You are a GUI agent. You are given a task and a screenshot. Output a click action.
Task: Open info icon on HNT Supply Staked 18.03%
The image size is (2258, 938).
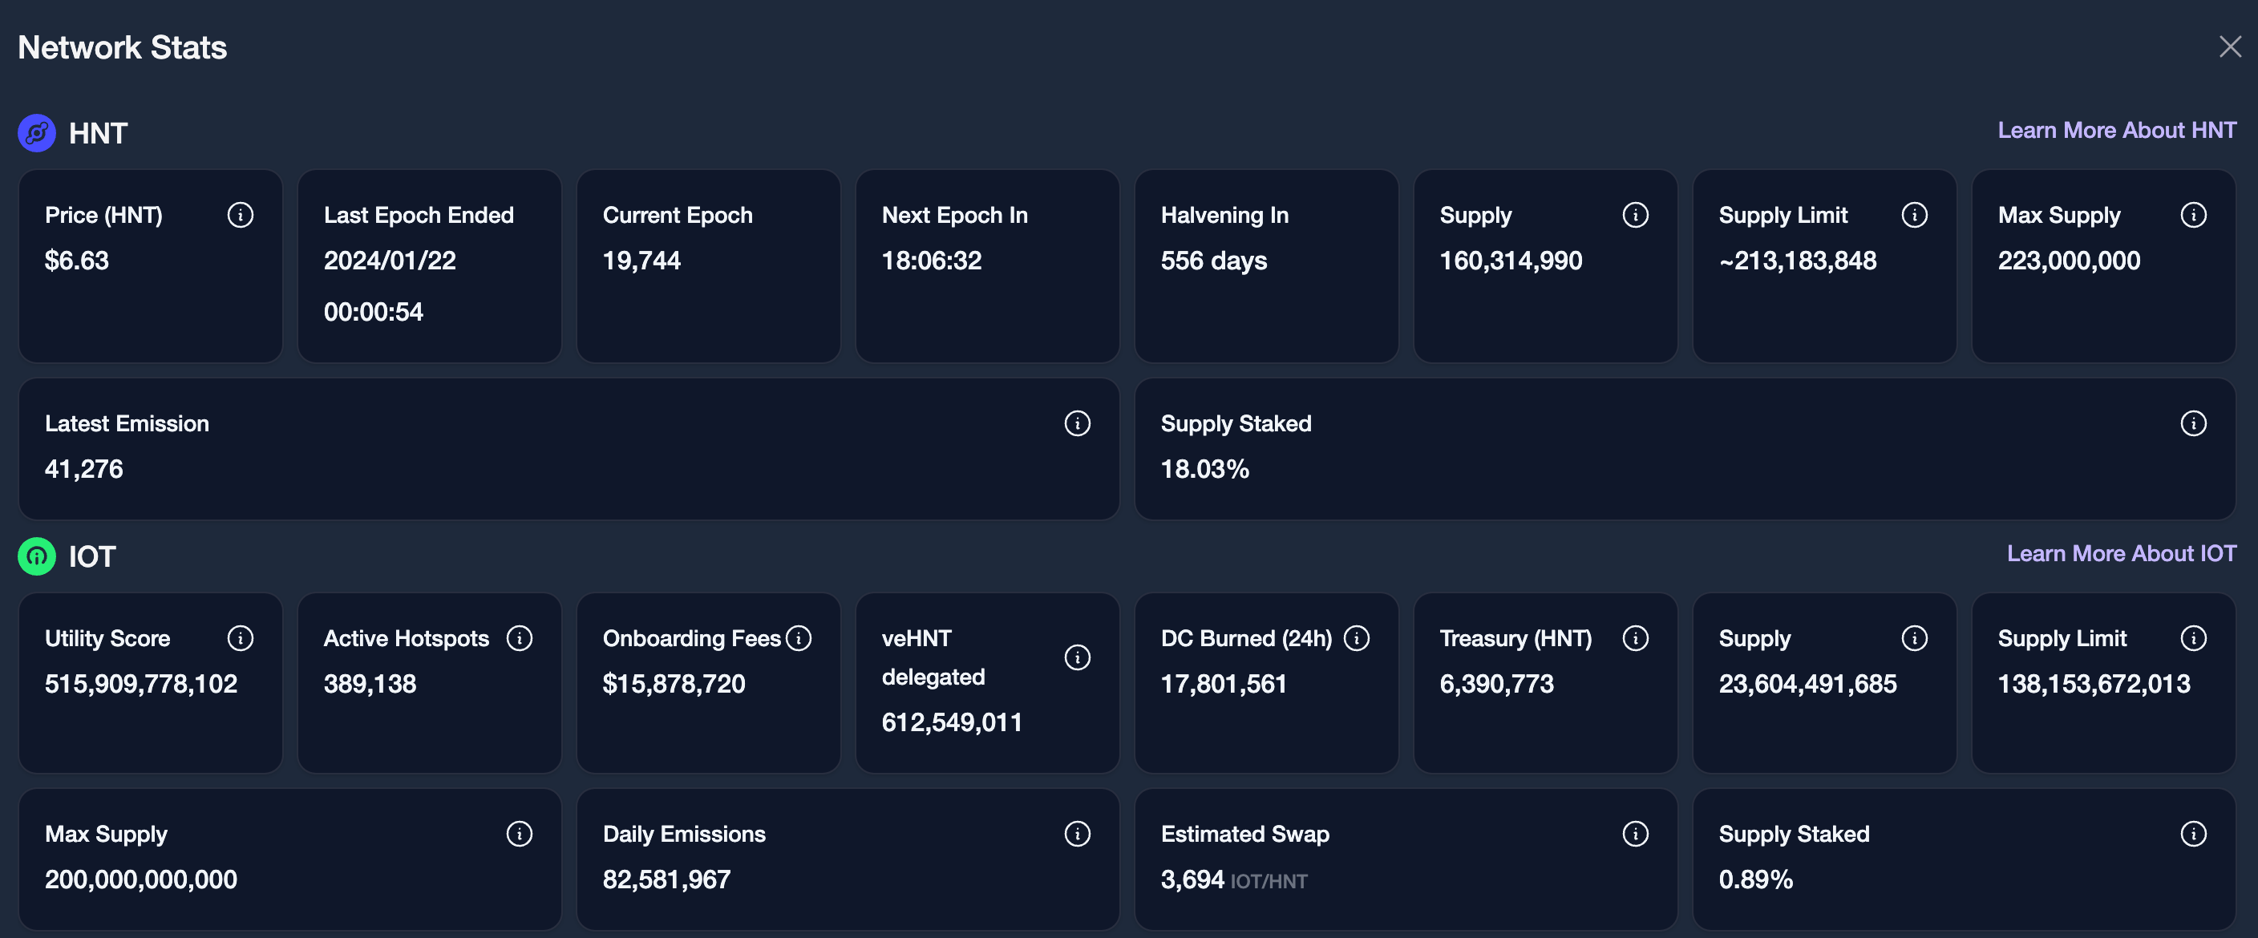2192,423
